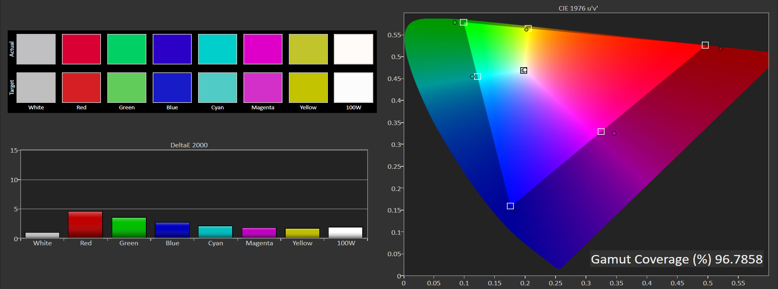Click the 100W label under DeltaE chart
This screenshot has height=289, width=778.
coord(346,243)
